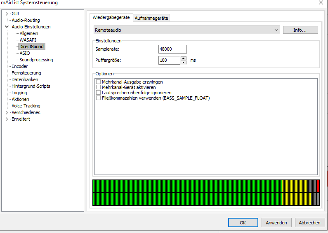Enable Lautsprecherreihenfolge ignorieren option
The width and height of the screenshot is (328, 233).
pyautogui.click(x=98, y=93)
